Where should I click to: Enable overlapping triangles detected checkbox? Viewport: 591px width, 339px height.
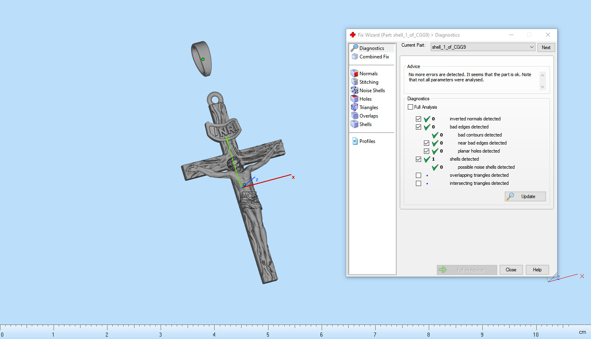pos(419,175)
